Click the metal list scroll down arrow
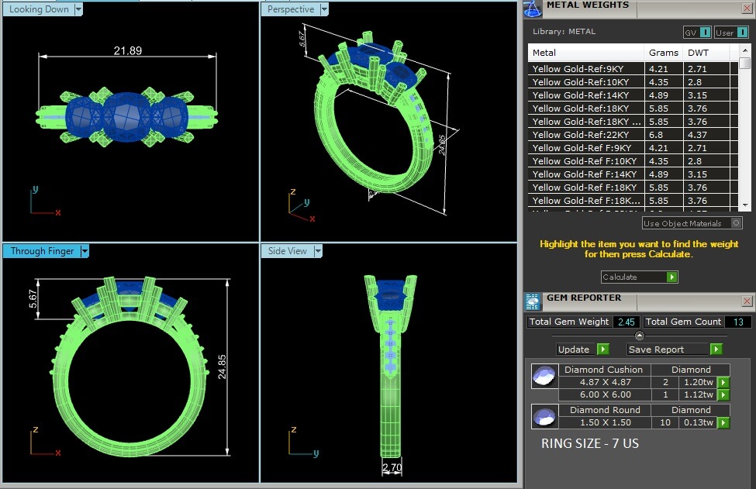 click(x=744, y=204)
